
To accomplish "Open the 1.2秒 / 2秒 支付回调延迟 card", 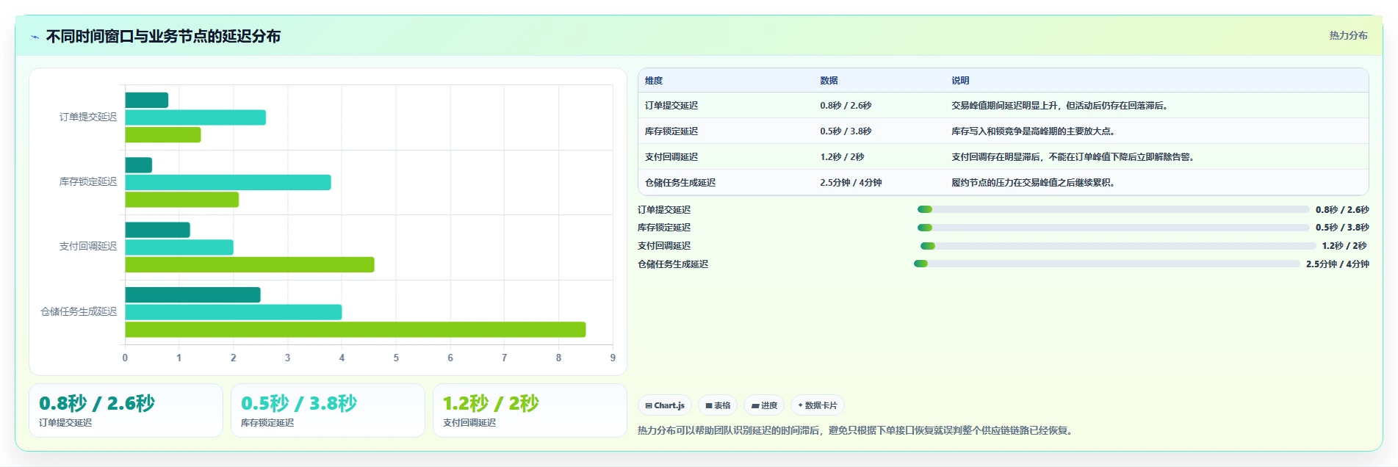I will coord(530,410).
